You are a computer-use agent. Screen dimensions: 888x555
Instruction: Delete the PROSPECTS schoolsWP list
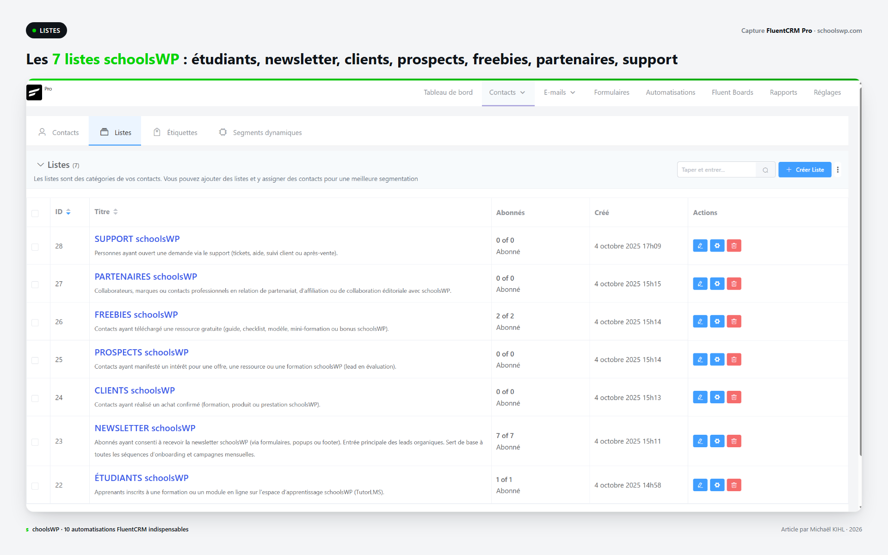click(x=734, y=359)
